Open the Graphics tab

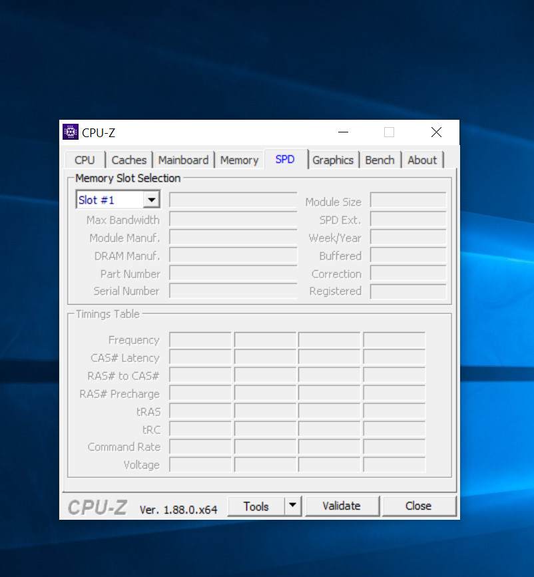pos(333,160)
